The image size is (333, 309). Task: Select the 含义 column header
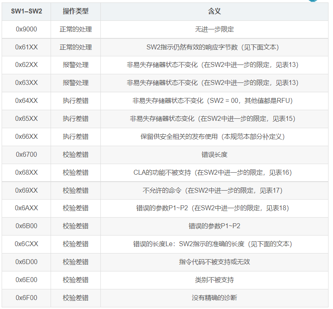(x=216, y=12)
